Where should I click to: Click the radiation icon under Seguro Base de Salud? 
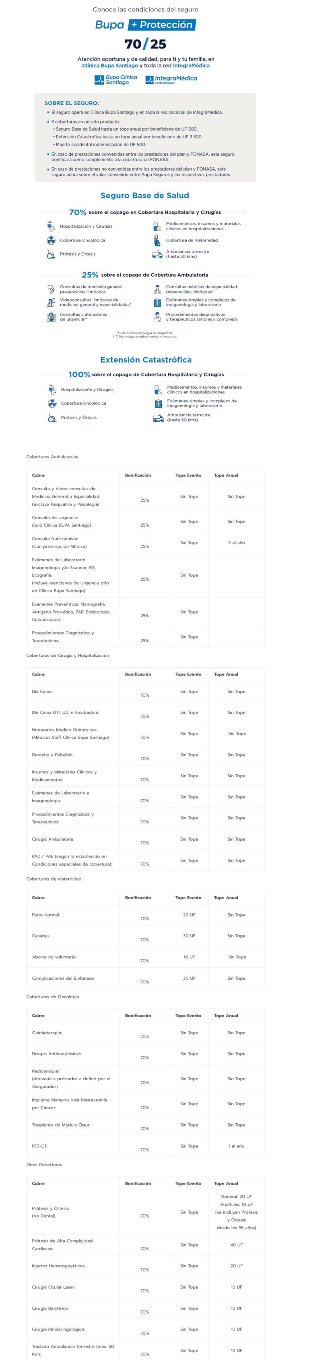[x=51, y=240]
